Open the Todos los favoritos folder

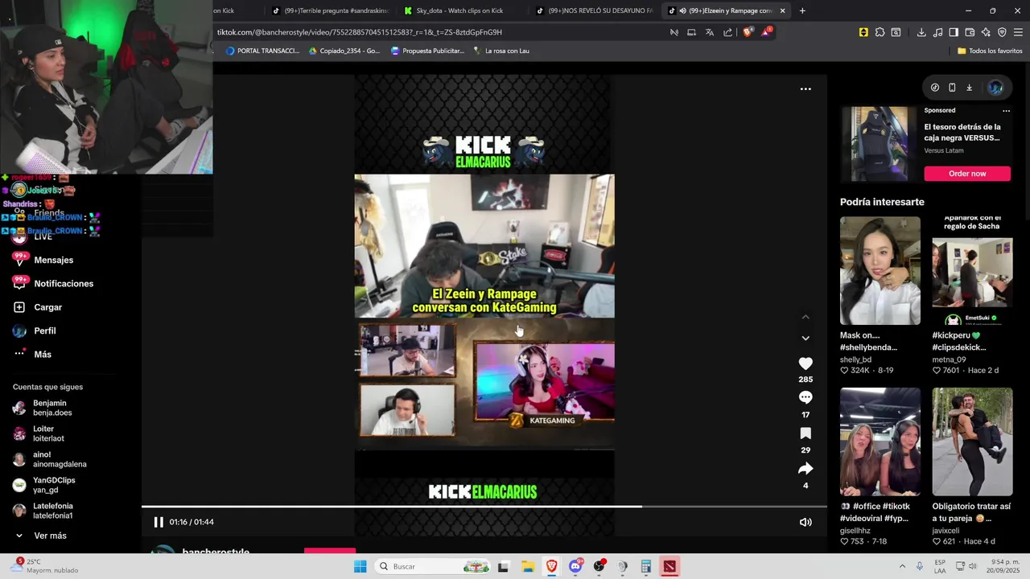[x=990, y=51]
